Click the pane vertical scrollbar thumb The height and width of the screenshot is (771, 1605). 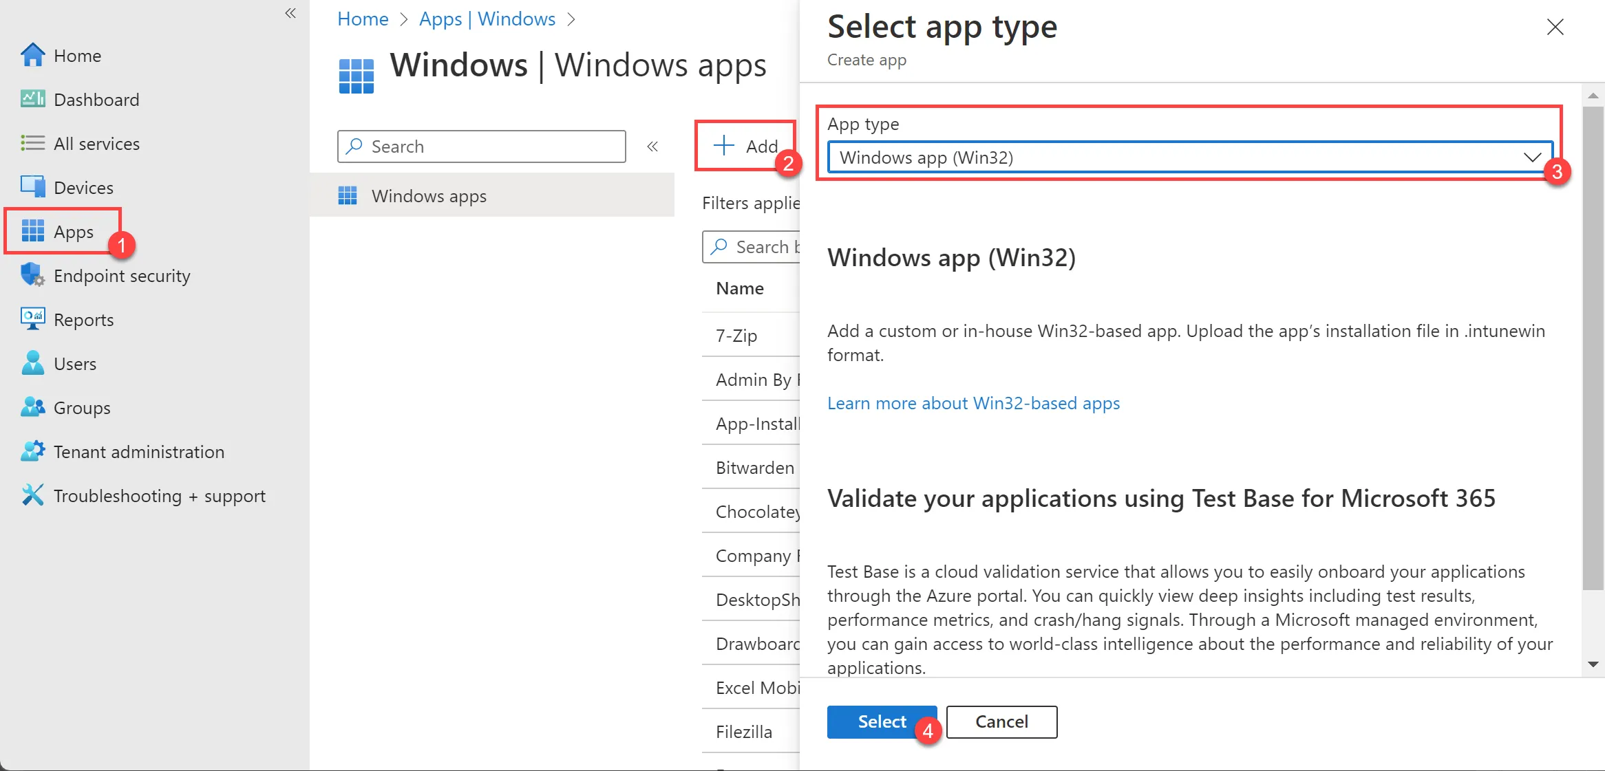[1593, 347]
